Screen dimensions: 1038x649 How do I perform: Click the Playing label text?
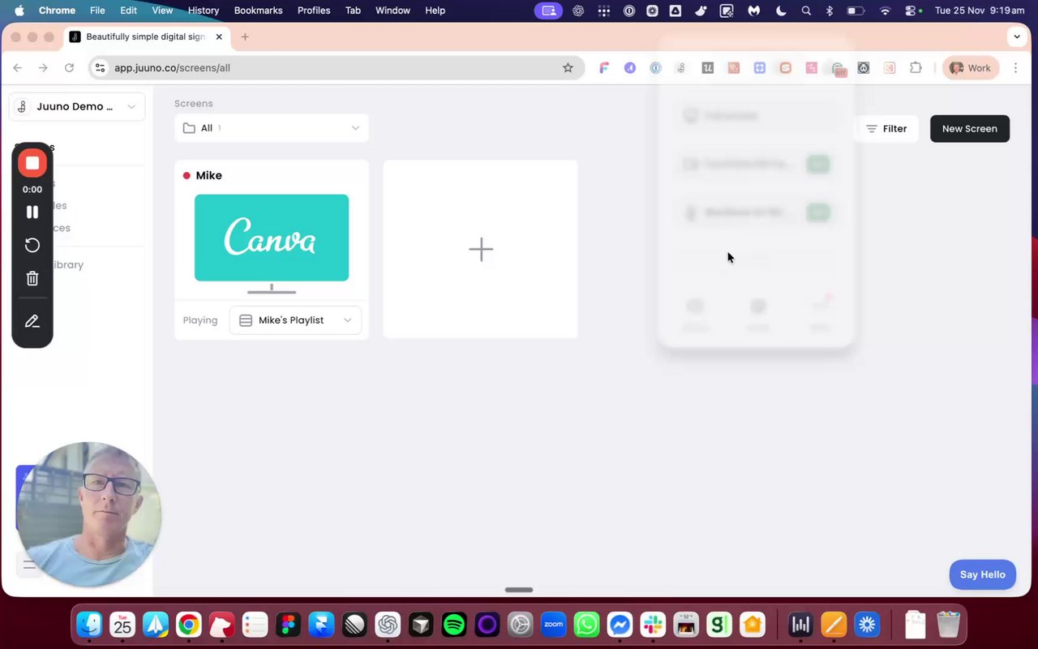[200, 320]
